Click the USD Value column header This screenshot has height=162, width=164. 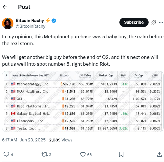coord(85,75)
